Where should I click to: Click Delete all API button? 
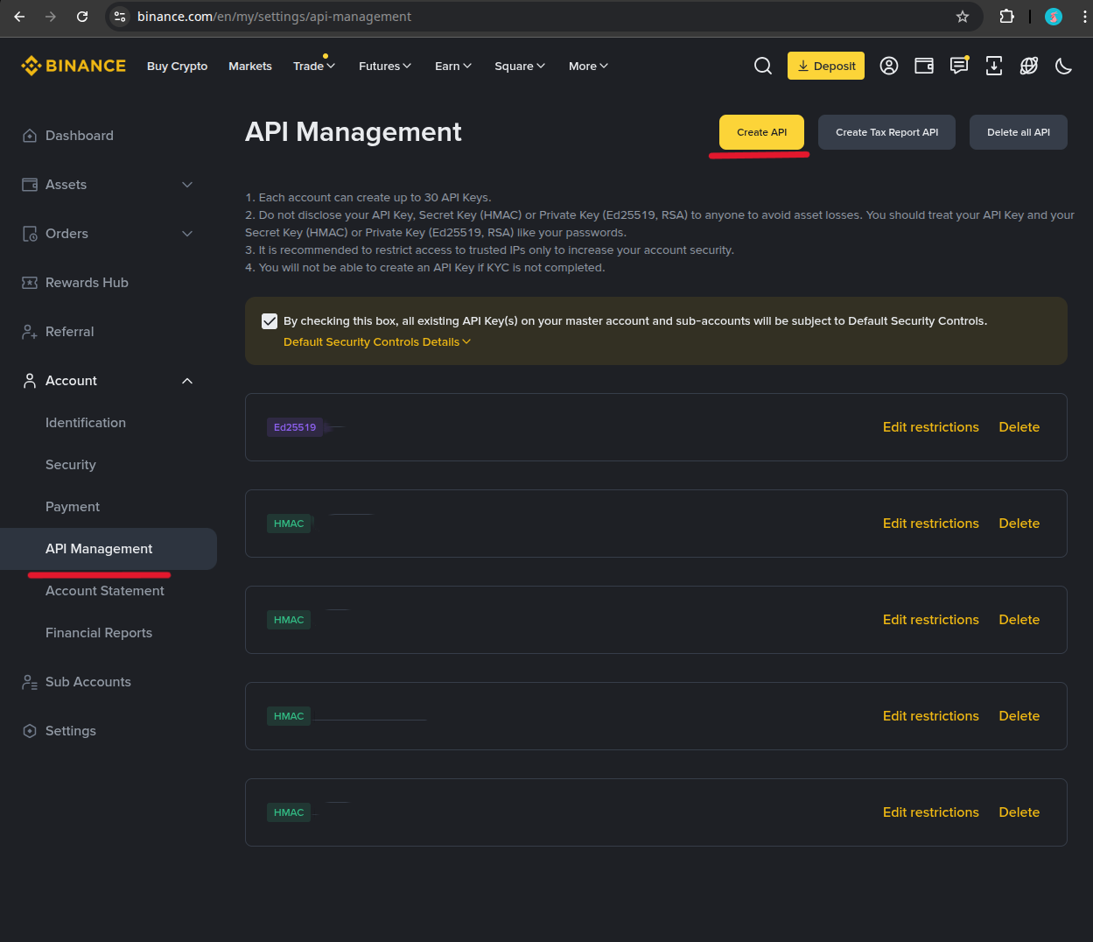point(1019,132)
